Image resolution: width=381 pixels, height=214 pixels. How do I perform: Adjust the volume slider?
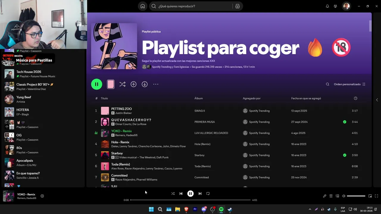tap(356, 196)
